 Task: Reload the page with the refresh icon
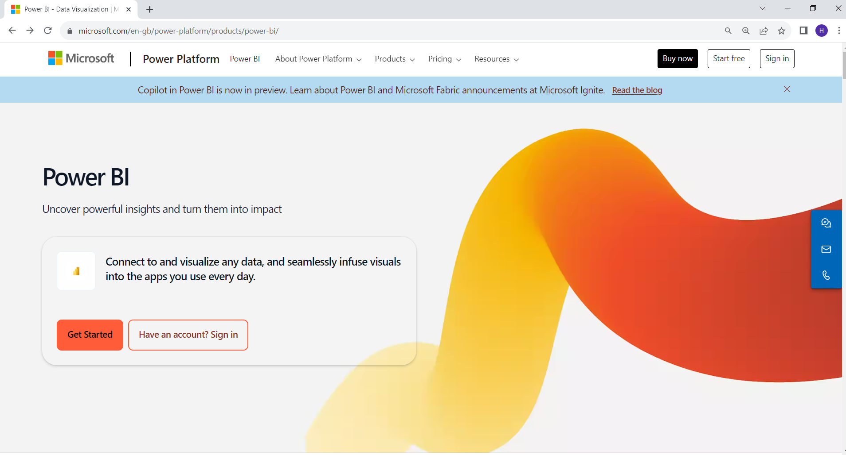click(x=48, y=31)
